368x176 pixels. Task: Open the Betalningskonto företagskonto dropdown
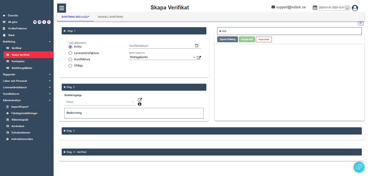[162, 57]
